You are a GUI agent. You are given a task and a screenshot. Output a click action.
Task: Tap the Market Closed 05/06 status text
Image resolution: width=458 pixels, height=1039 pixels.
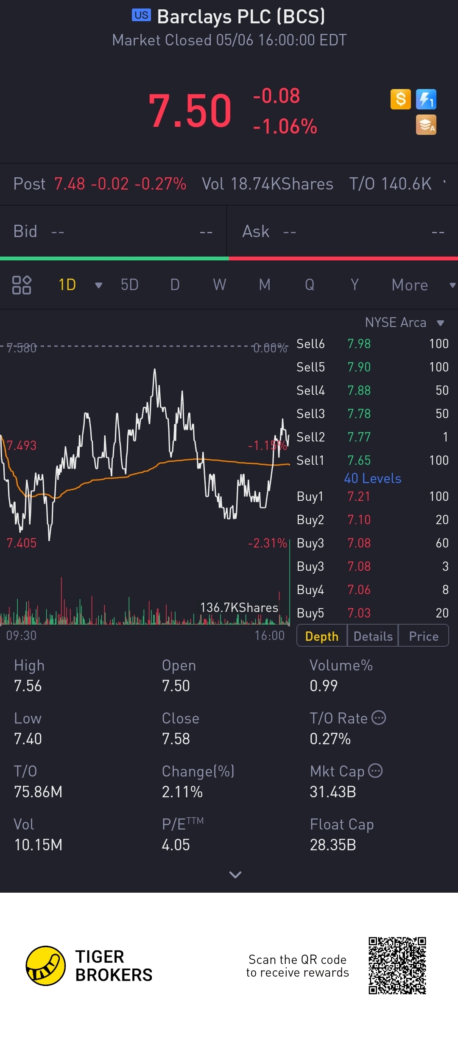[229, 40]
